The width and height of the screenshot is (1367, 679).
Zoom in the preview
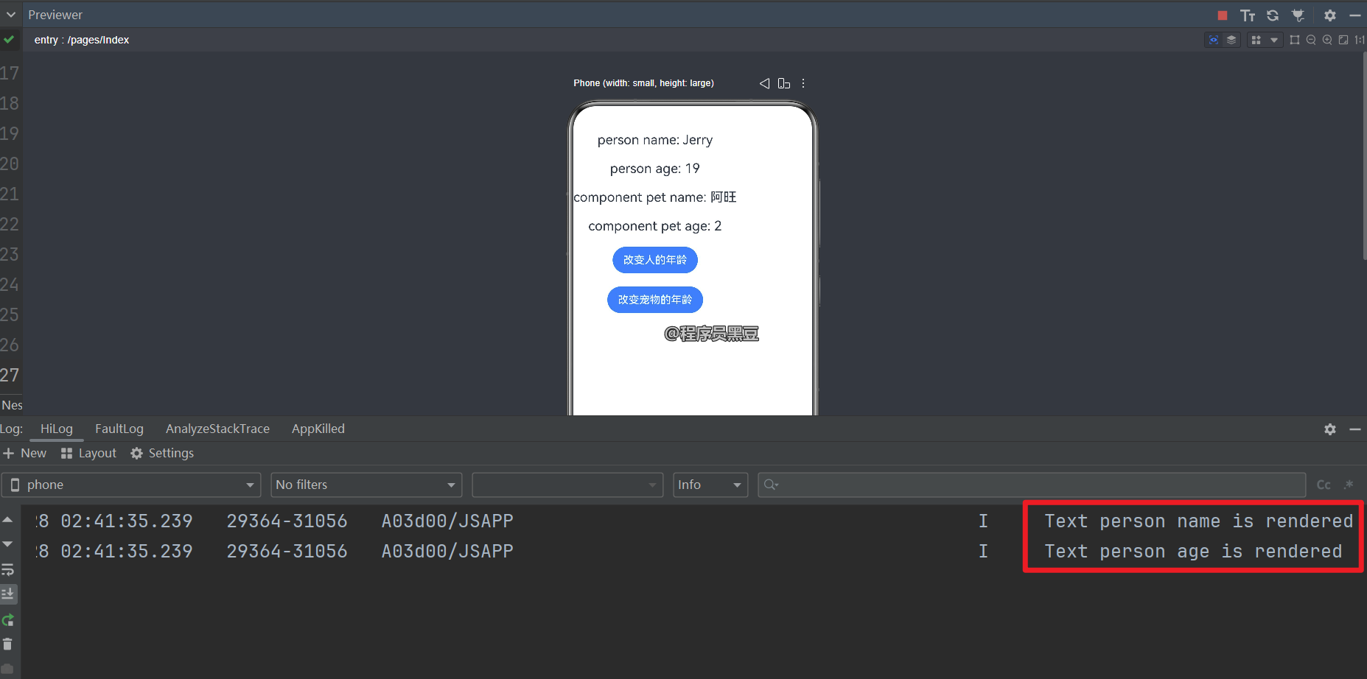(x=1327, y=40)
